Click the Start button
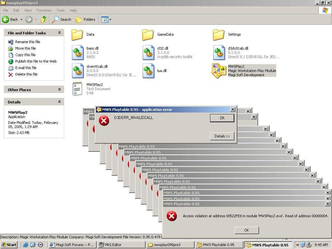This screenshot has width=332, height=249. [x=9, y=245]
